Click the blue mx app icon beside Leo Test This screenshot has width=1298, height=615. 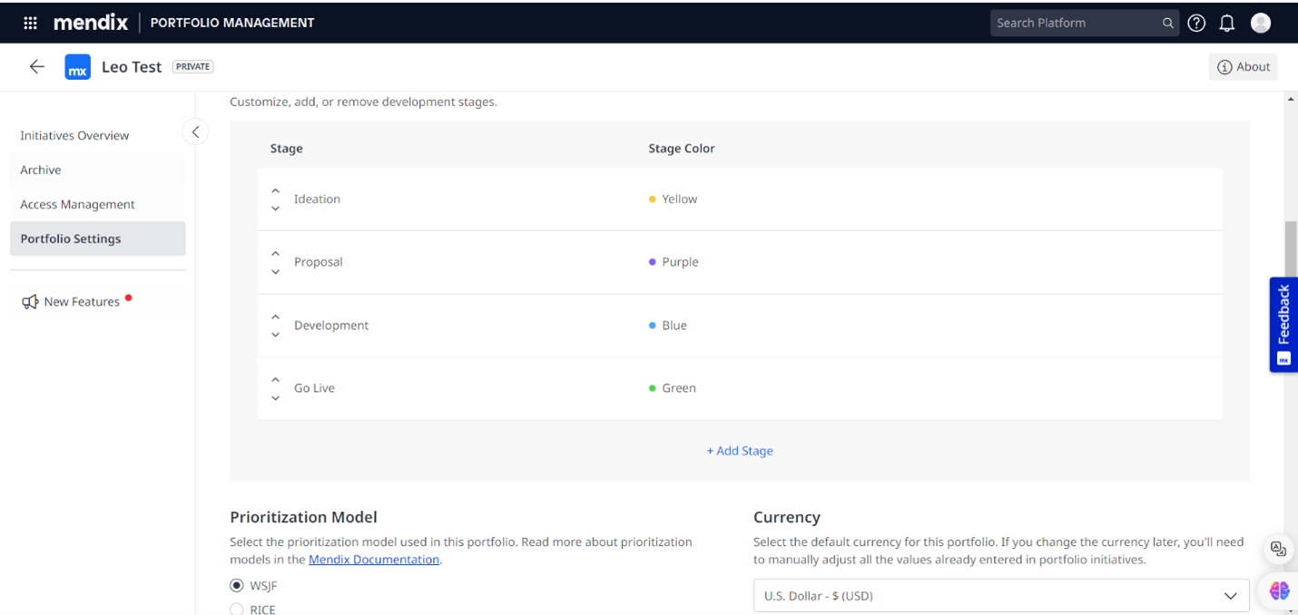pos(77,66)
